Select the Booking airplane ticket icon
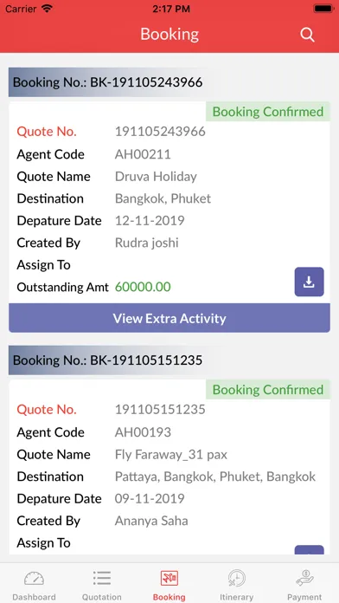Screen dimensions: 339x603 click(x=169, y=578)
